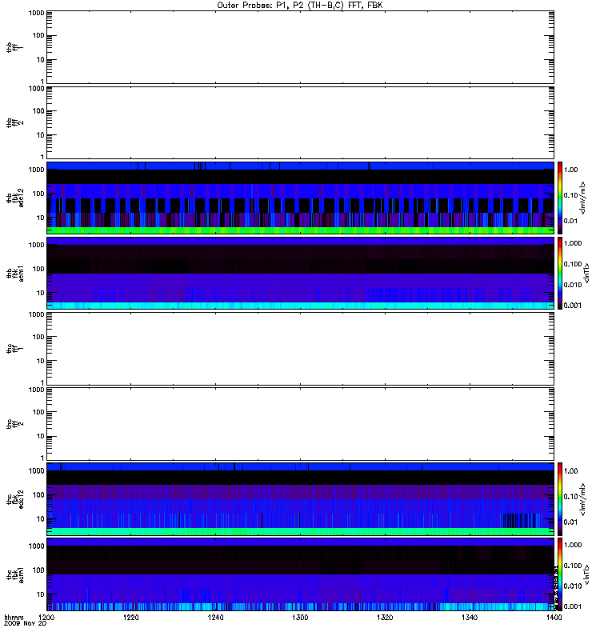Click the 1.000 value on thb scm1 color bar
600x640 pixels.
pos(573,243)
